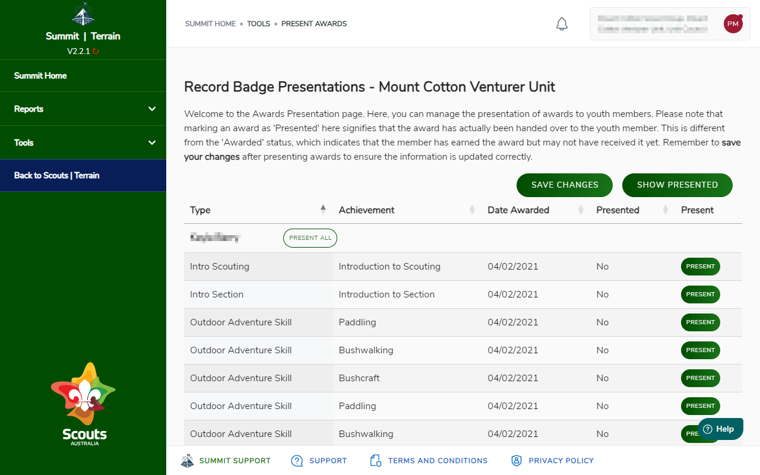The height and width of the screenshot is (475, 760).
Task: Open the PM user avatar
Action: pyautogui.click(x=733, y=24)
